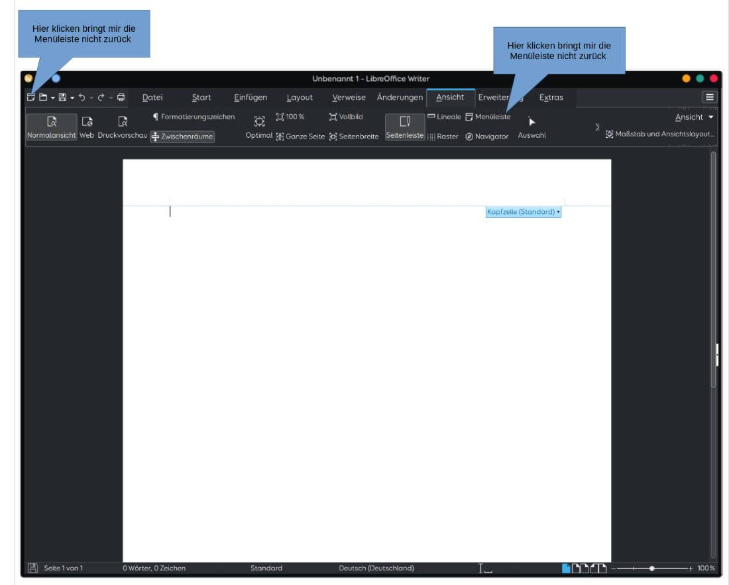Switch to Web view
Image resolution: width=729 pixels, height=585 pixels.
87,127
